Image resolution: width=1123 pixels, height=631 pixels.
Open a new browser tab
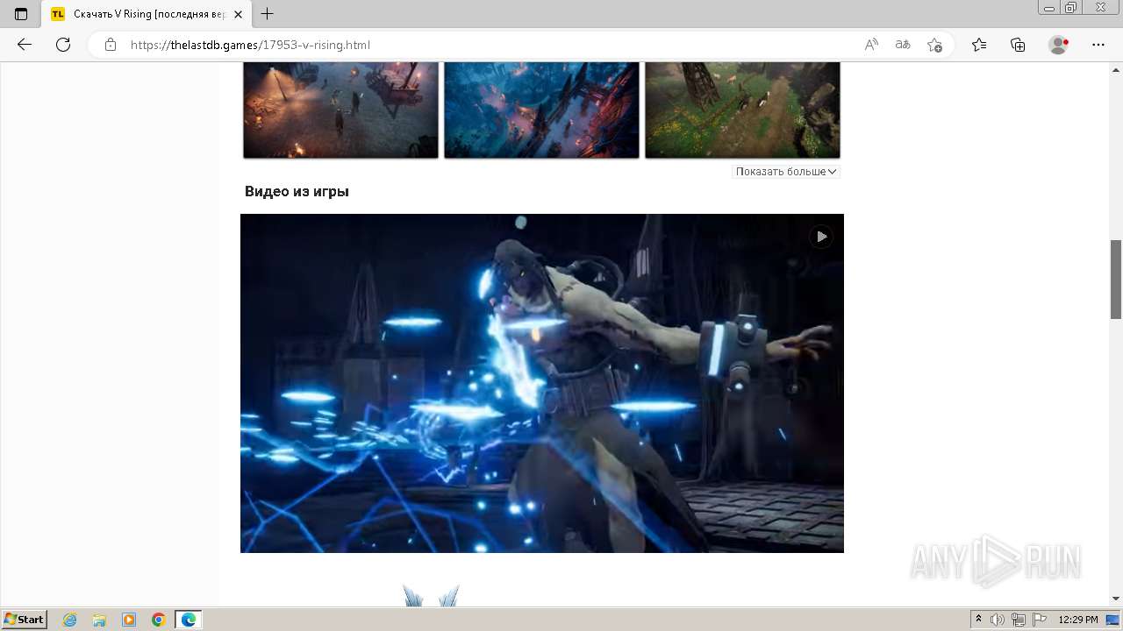click(268, 14)
